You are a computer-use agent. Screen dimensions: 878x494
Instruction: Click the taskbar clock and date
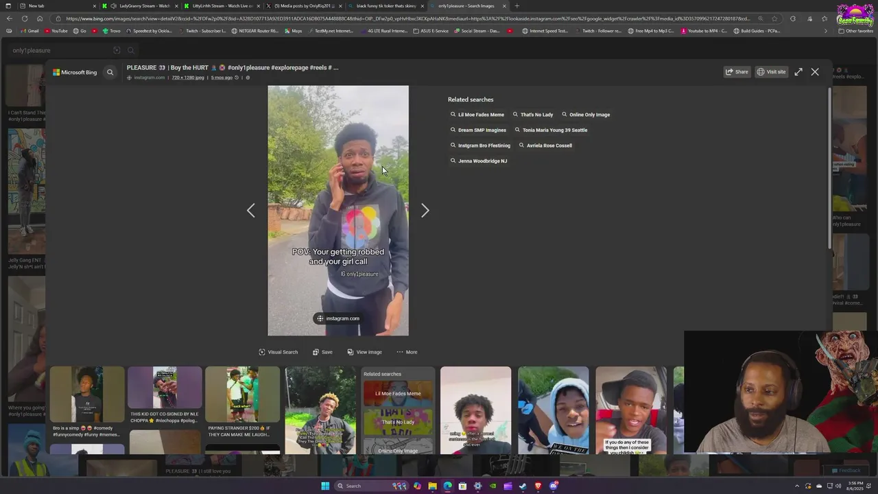pyautogui.click(x=855, y=486)
